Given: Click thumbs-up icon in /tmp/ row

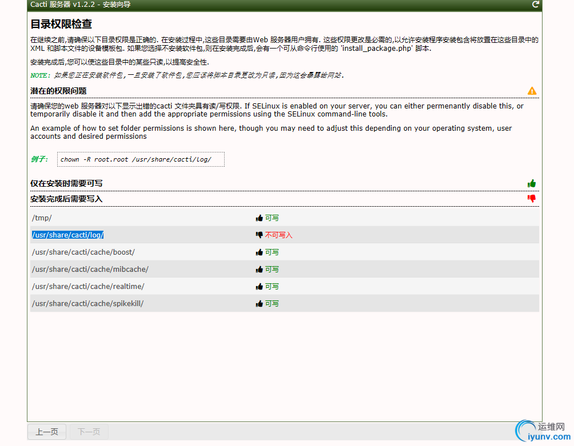Looking at the screenshot, I should coord(259,218).
